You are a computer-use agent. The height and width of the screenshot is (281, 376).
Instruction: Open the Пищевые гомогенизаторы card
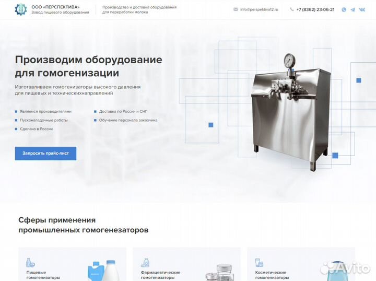point(72,264)
